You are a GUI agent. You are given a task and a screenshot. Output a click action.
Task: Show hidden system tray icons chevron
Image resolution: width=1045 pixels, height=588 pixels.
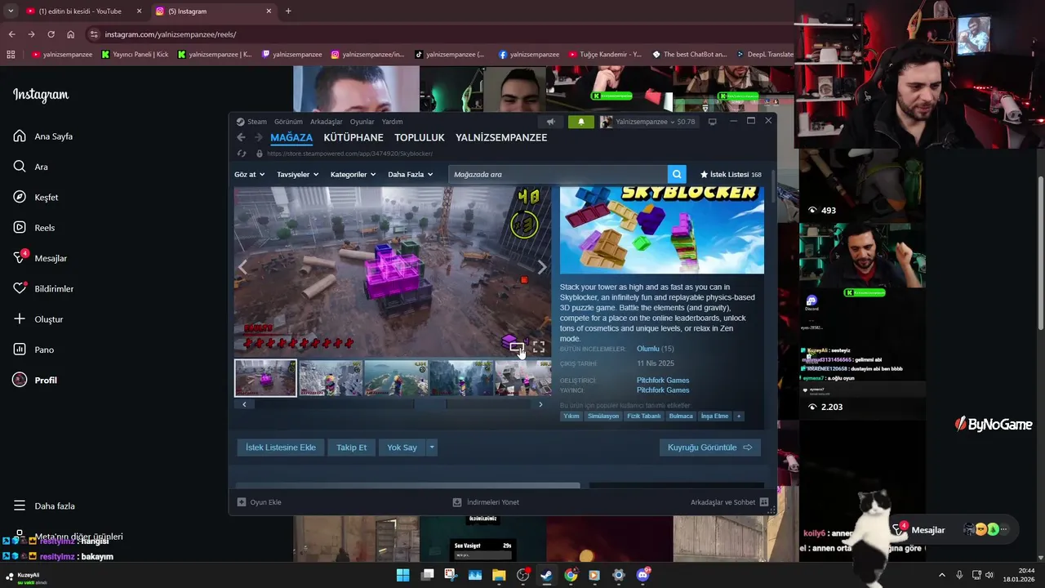(x=941, y=575)
